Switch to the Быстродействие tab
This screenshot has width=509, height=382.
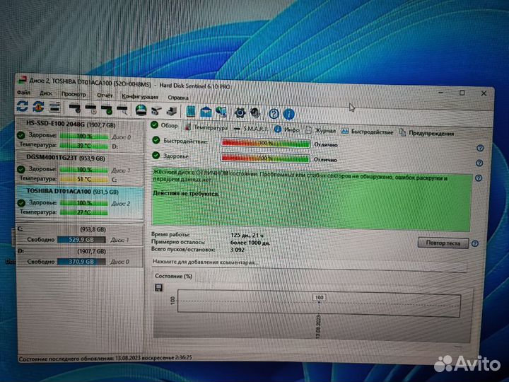(367, 132)
